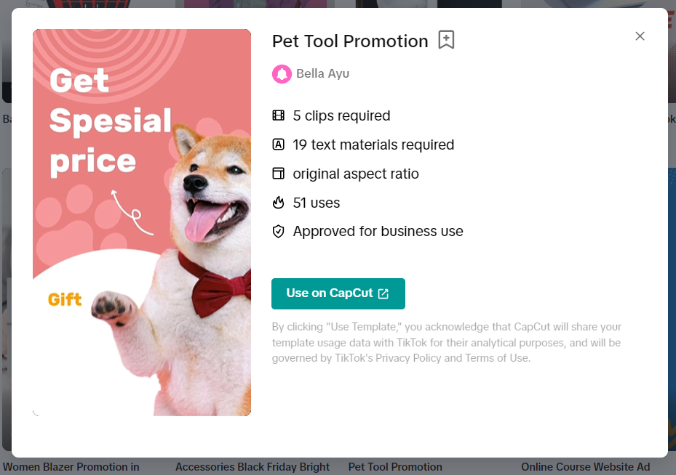Screen dimensions: 676x475
Task: Open creator Bella Ayu's name link
Action: 322,74
